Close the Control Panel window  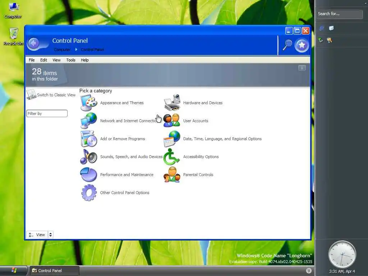[305, 31]
